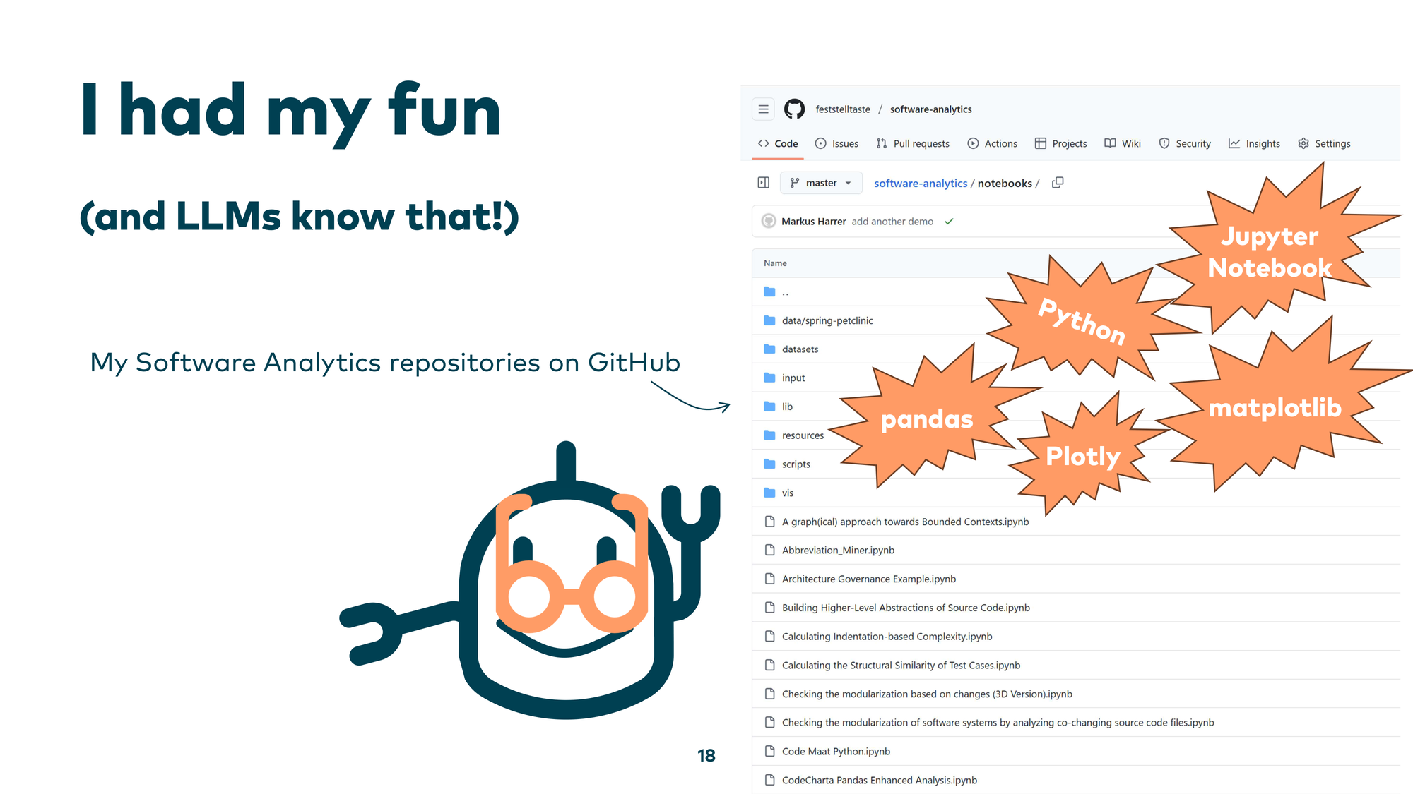Open the master branch dropdown
1413x794 pixels.
821,183
